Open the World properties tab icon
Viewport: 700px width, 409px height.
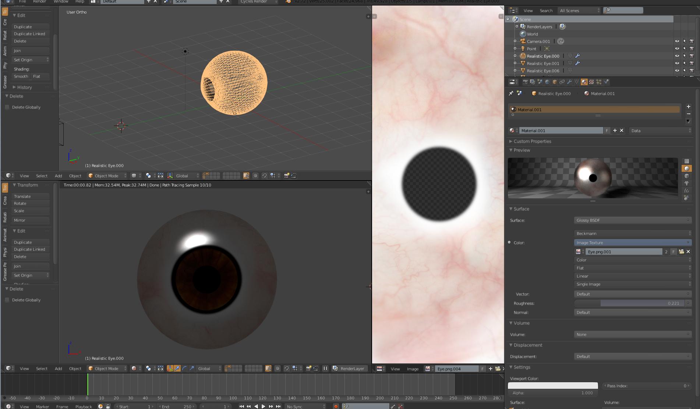click(x=547, y=82)
